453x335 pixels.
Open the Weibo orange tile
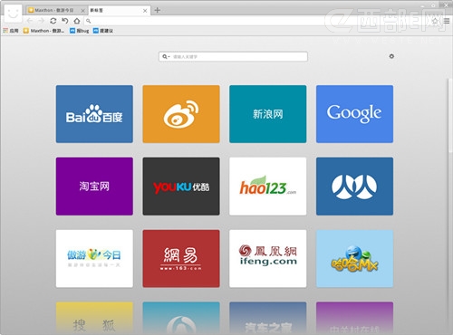[181, 114]
